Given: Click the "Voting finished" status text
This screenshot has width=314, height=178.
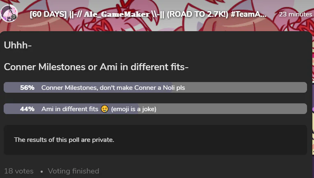Looking at the screenshot, I should pos(73,171).
